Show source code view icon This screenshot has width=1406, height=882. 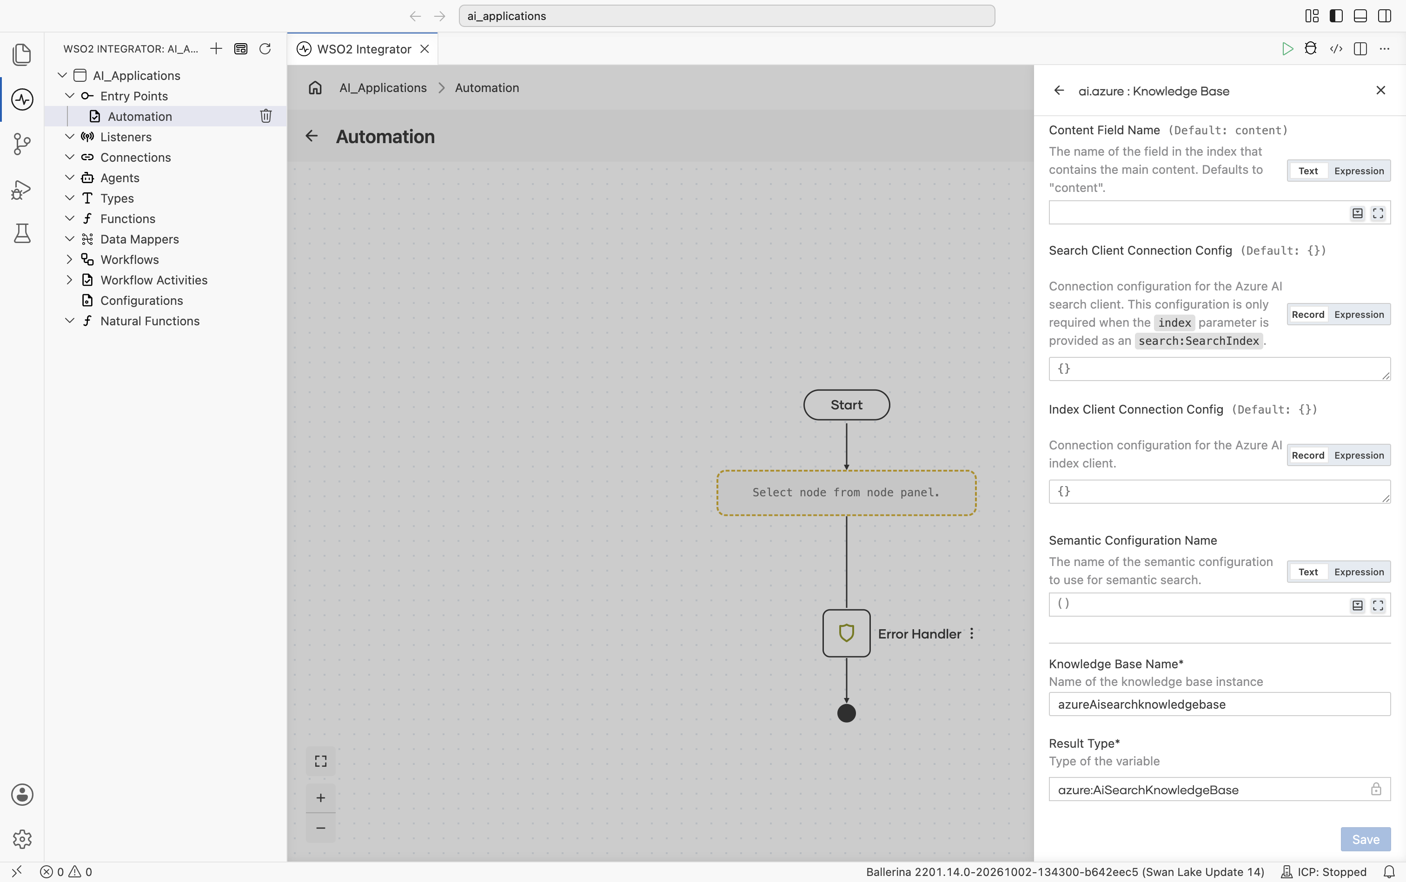(1336, 49)
